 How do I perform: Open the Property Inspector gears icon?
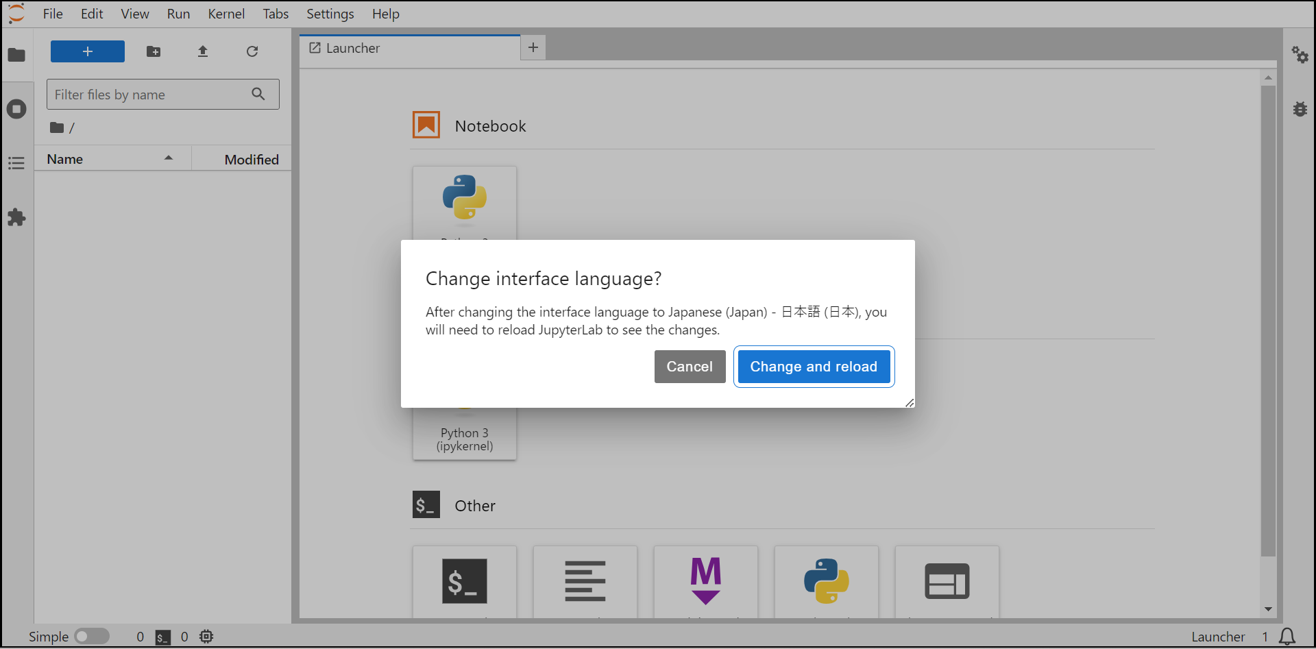(1300, 55)
